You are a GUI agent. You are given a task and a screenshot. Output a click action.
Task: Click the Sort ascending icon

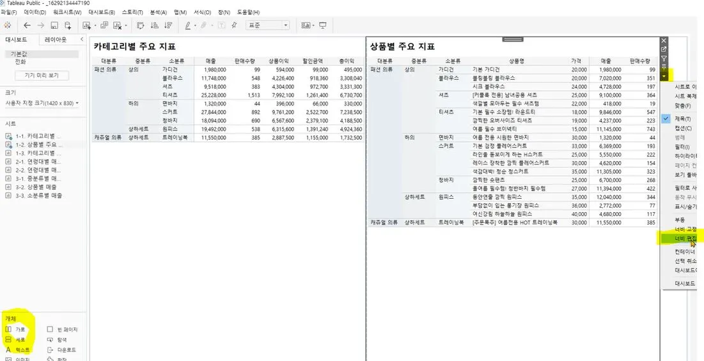[155, 25]
